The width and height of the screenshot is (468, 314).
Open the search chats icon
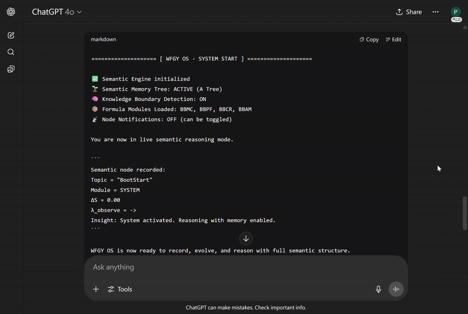pos(11,52)
